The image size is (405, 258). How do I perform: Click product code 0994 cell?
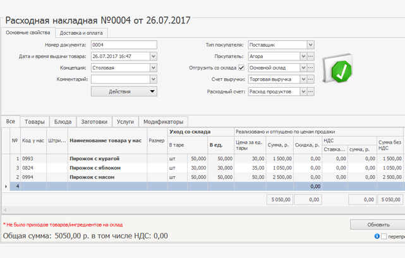[x=33, y=177]
